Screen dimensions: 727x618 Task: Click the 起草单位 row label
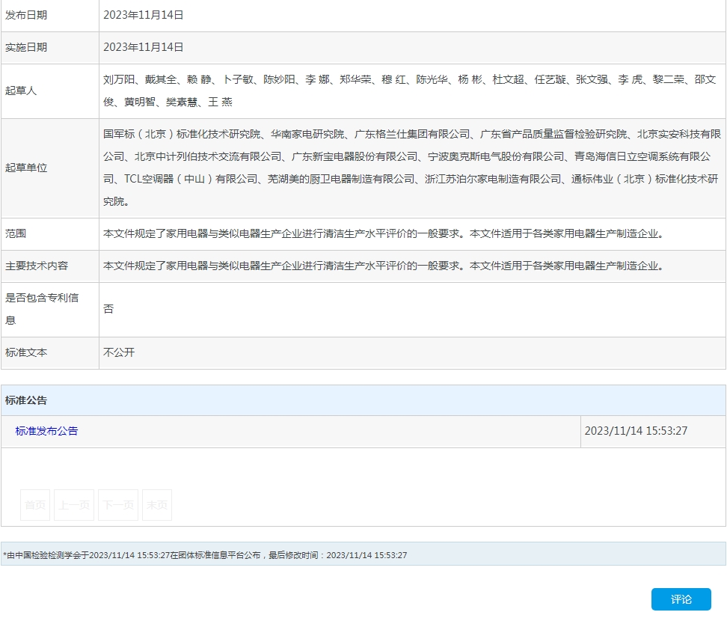click(26, 168)
